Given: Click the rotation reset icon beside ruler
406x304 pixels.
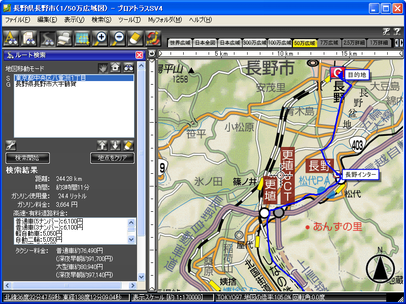Looking at the screenshot, I should coord(152,54).
